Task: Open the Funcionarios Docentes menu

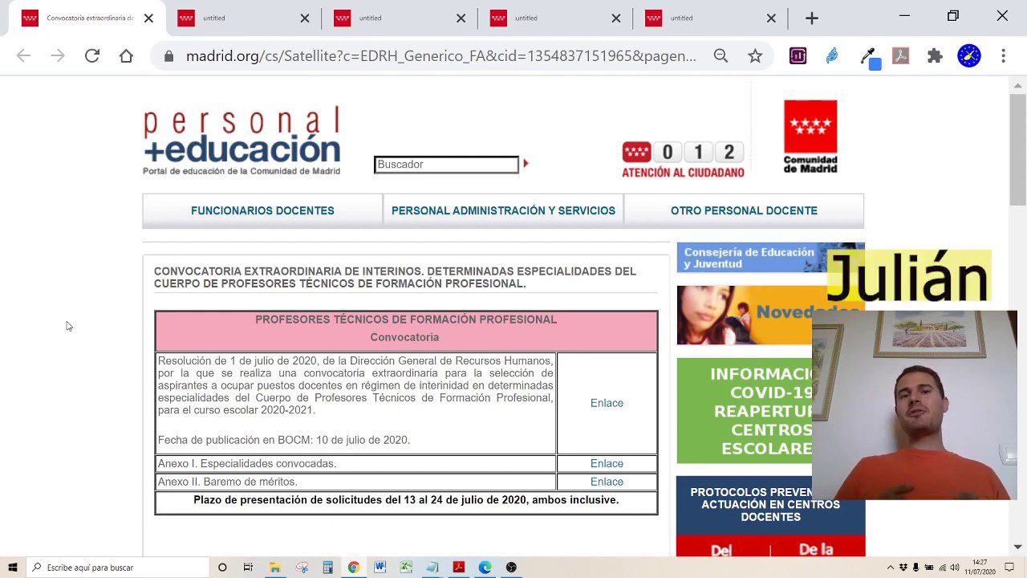Action: (262, 210)
